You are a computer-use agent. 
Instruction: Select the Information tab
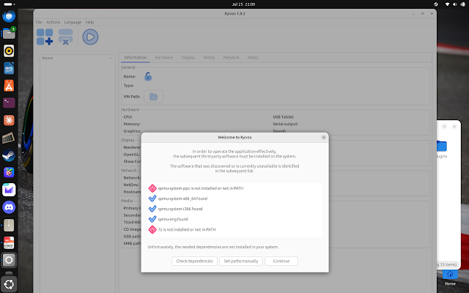tap(135, 57)
